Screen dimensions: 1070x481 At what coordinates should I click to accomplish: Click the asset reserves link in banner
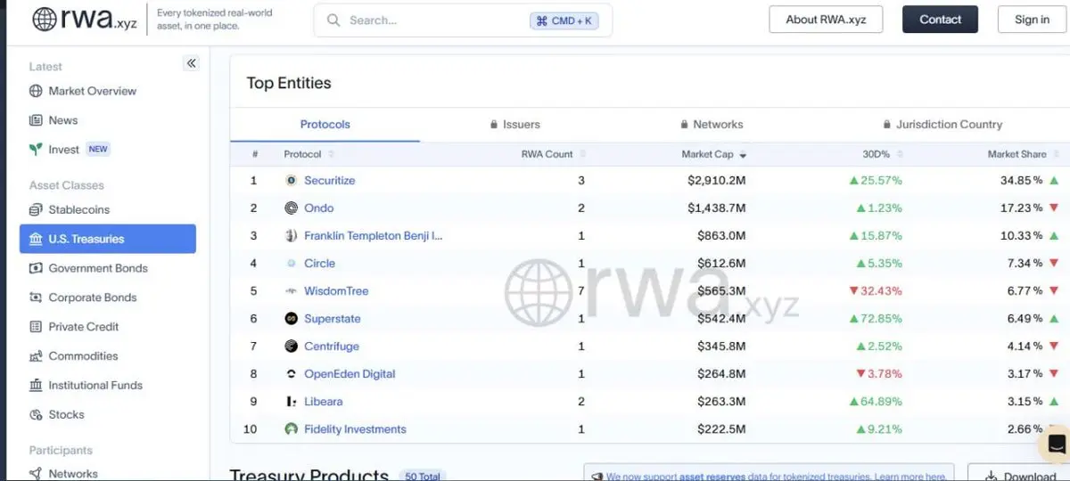[x=712, y=477]
